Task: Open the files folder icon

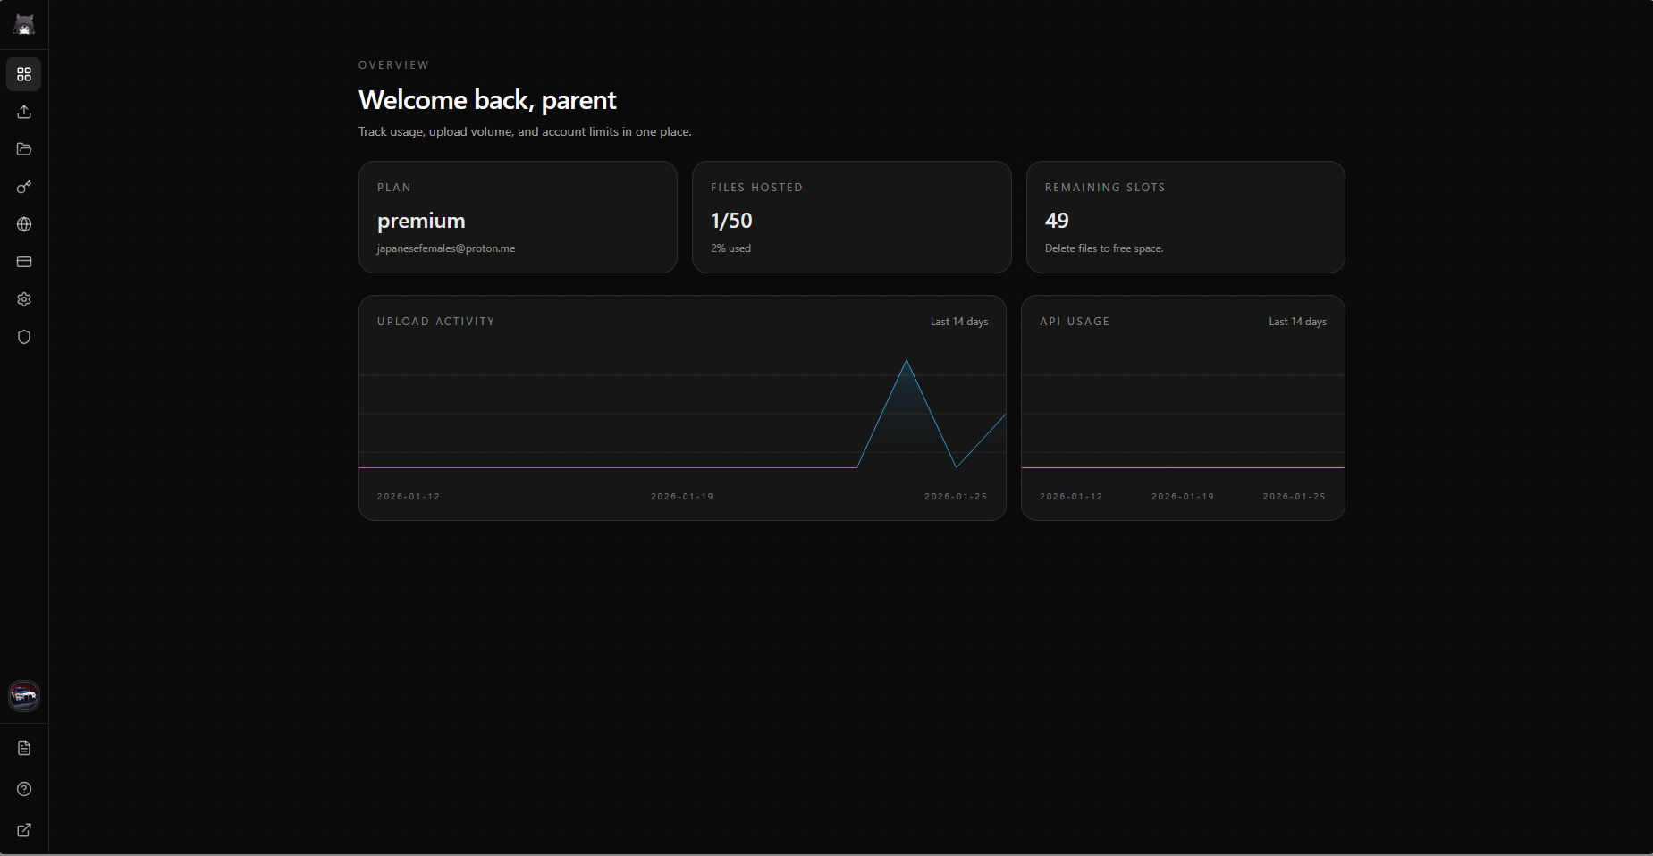Action: click(24, 149)
